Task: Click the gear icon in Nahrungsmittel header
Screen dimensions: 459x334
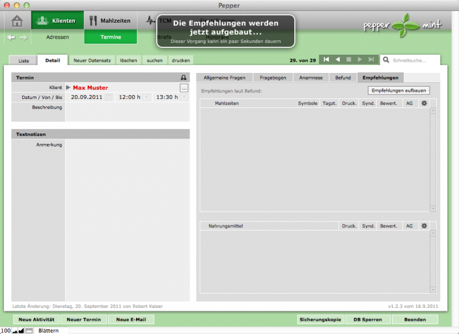Action: pos(424,226)
